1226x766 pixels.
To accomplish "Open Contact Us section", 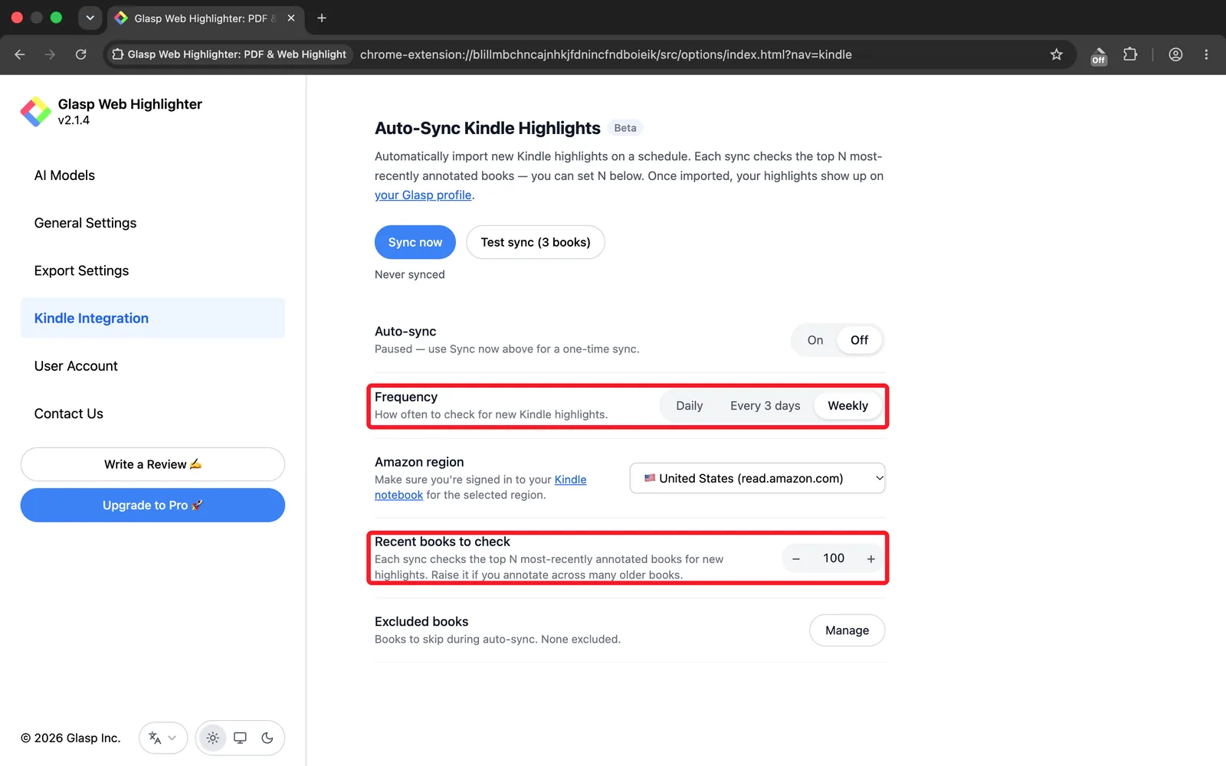I will tap(152, 414).
